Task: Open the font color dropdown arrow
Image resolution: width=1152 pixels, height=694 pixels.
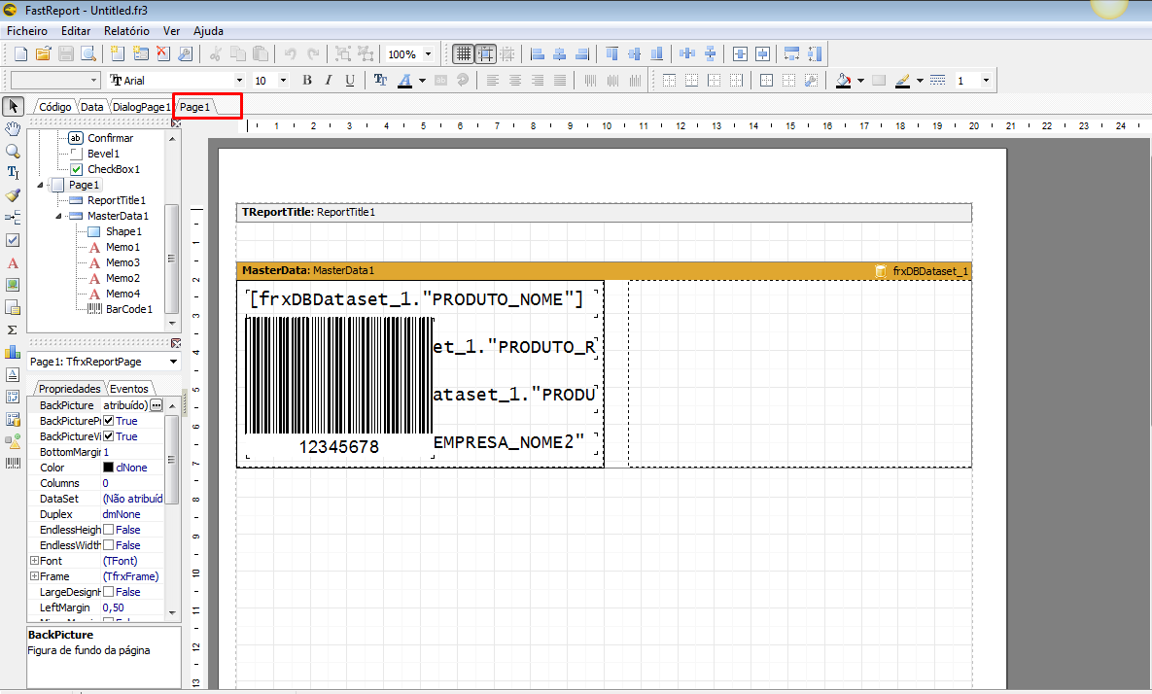Action: [x=422, y=80]
